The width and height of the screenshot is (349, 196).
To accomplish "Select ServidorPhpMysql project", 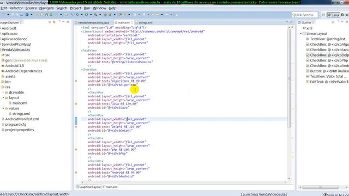I will click(16, 45).
